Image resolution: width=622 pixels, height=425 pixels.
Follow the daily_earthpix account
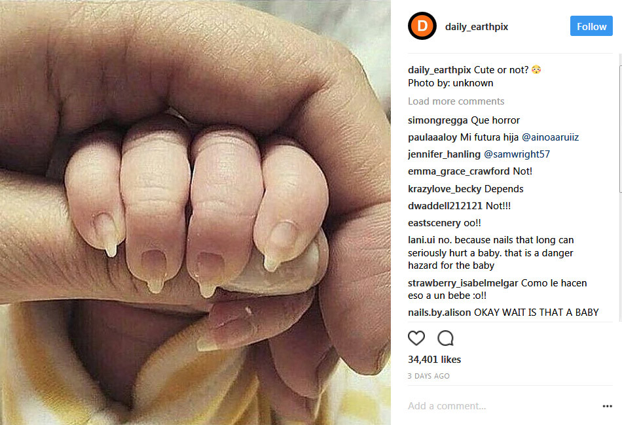[591, 26]
